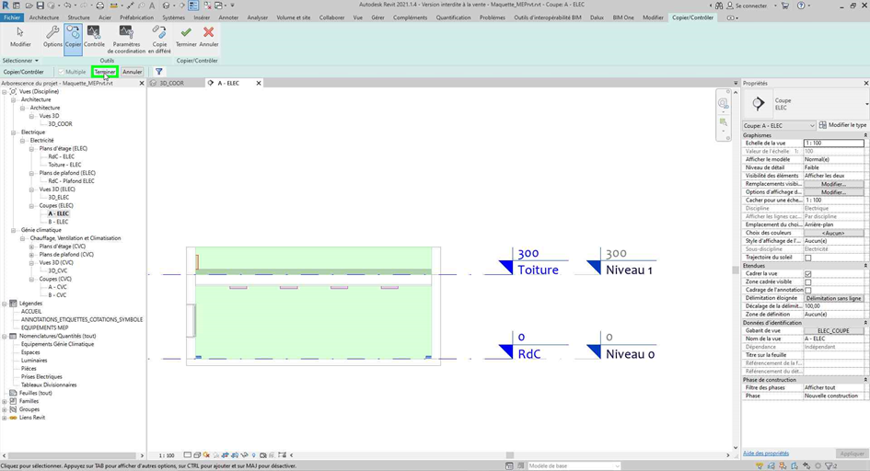Click the green Terminer checkmark icon
This screenshot has height=471, width=870.
[x=186, y=33]
